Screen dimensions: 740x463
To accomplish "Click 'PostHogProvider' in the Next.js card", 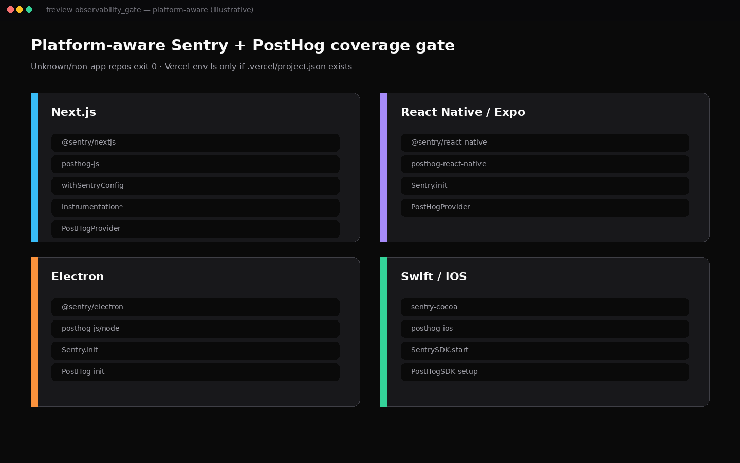I will (x=195, y=229).
